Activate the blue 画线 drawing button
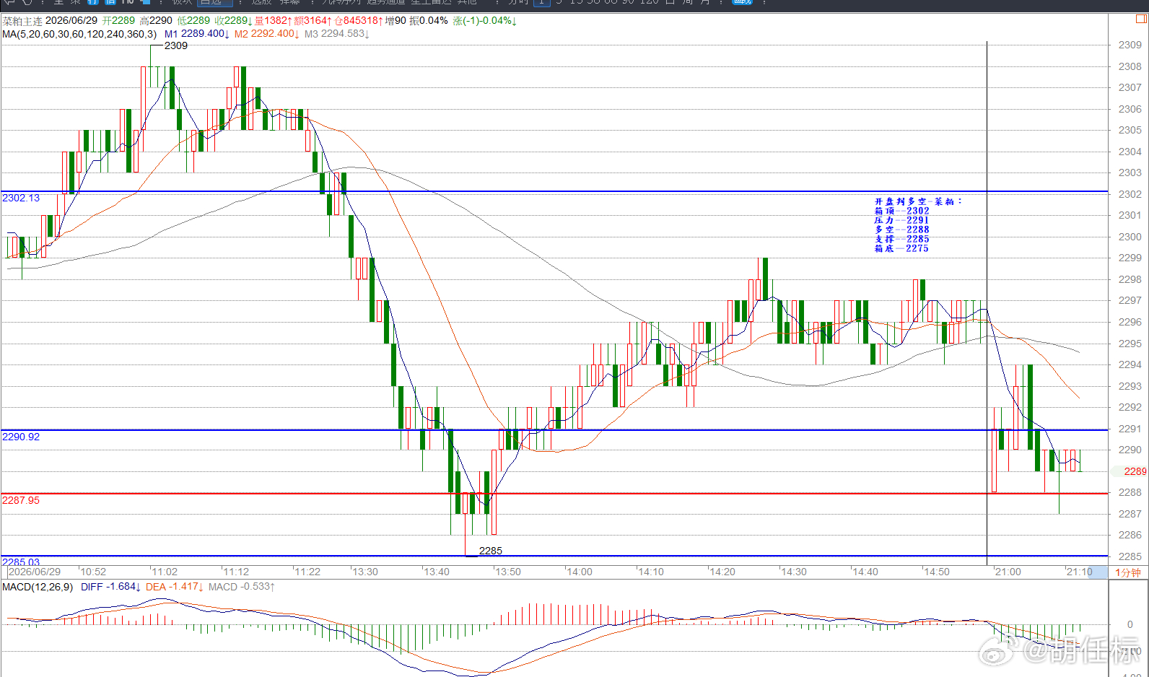1149x677 pixels. click(x=742, y=2)
